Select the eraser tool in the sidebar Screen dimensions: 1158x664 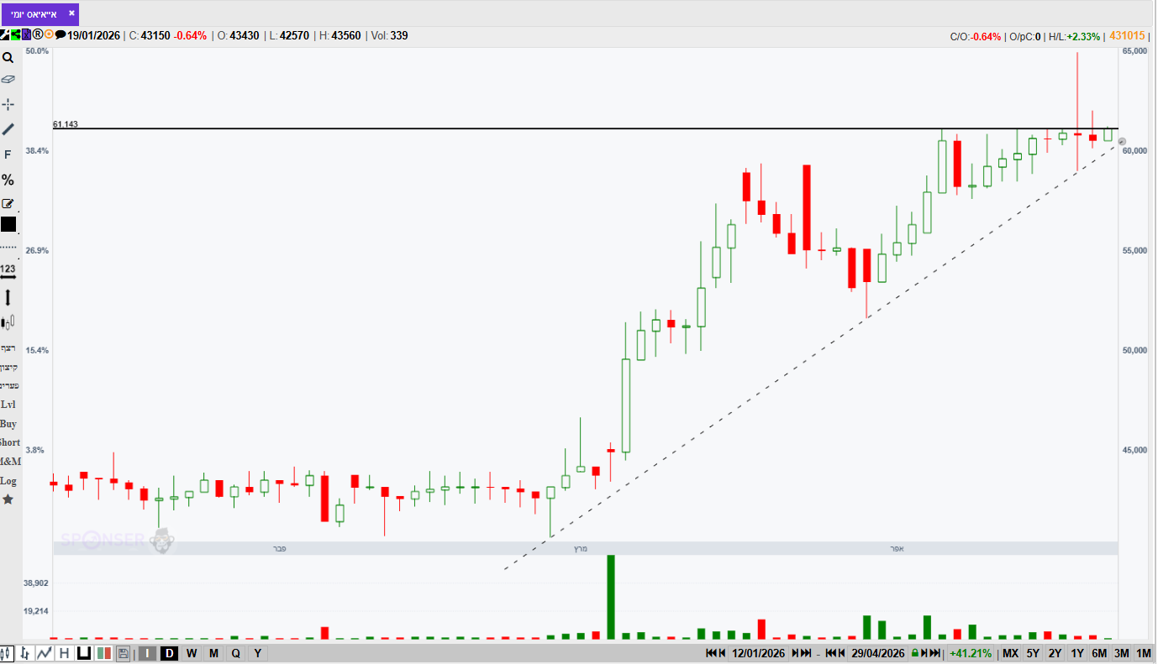(x=8, y=80)
